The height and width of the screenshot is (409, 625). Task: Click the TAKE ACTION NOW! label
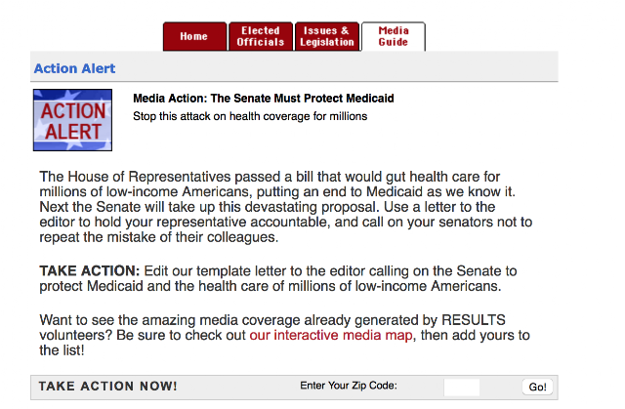click(107, 386)
